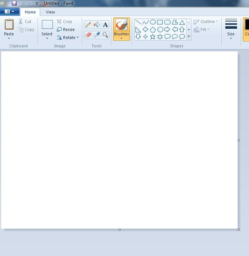Select the Magnifier tool
The height and width of the screenshot is (256, 249).
[x=105, y=35]
